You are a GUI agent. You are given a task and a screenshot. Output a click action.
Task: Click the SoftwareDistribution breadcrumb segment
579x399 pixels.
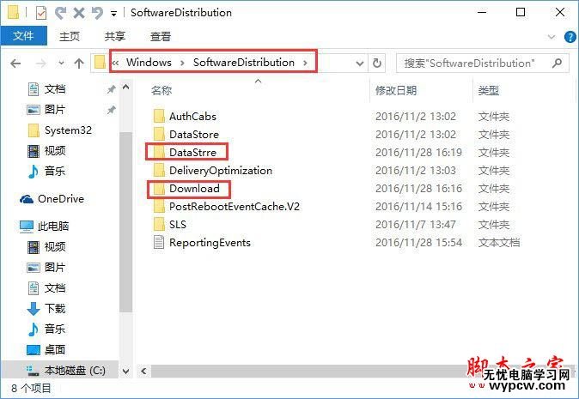(x=244, y=63)
